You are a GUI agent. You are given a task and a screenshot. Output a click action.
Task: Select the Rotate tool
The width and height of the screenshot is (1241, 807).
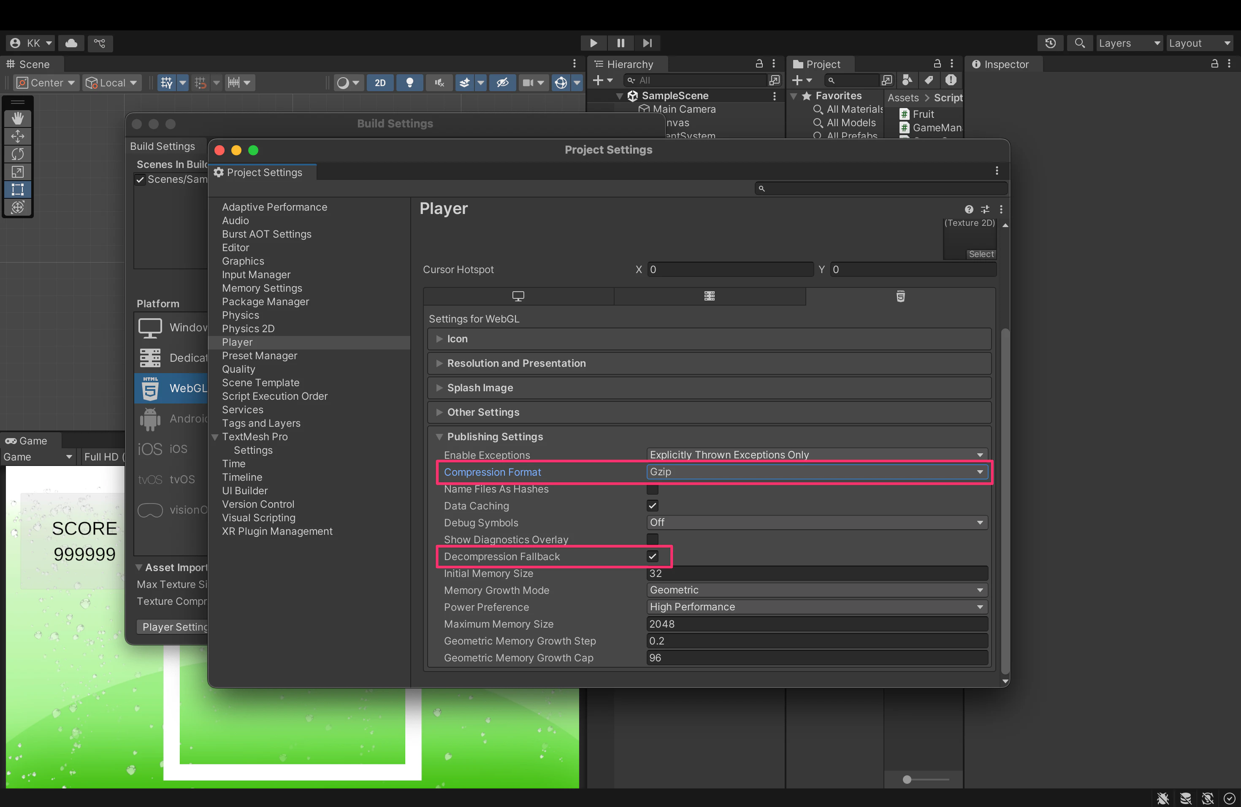coord(18,154)
